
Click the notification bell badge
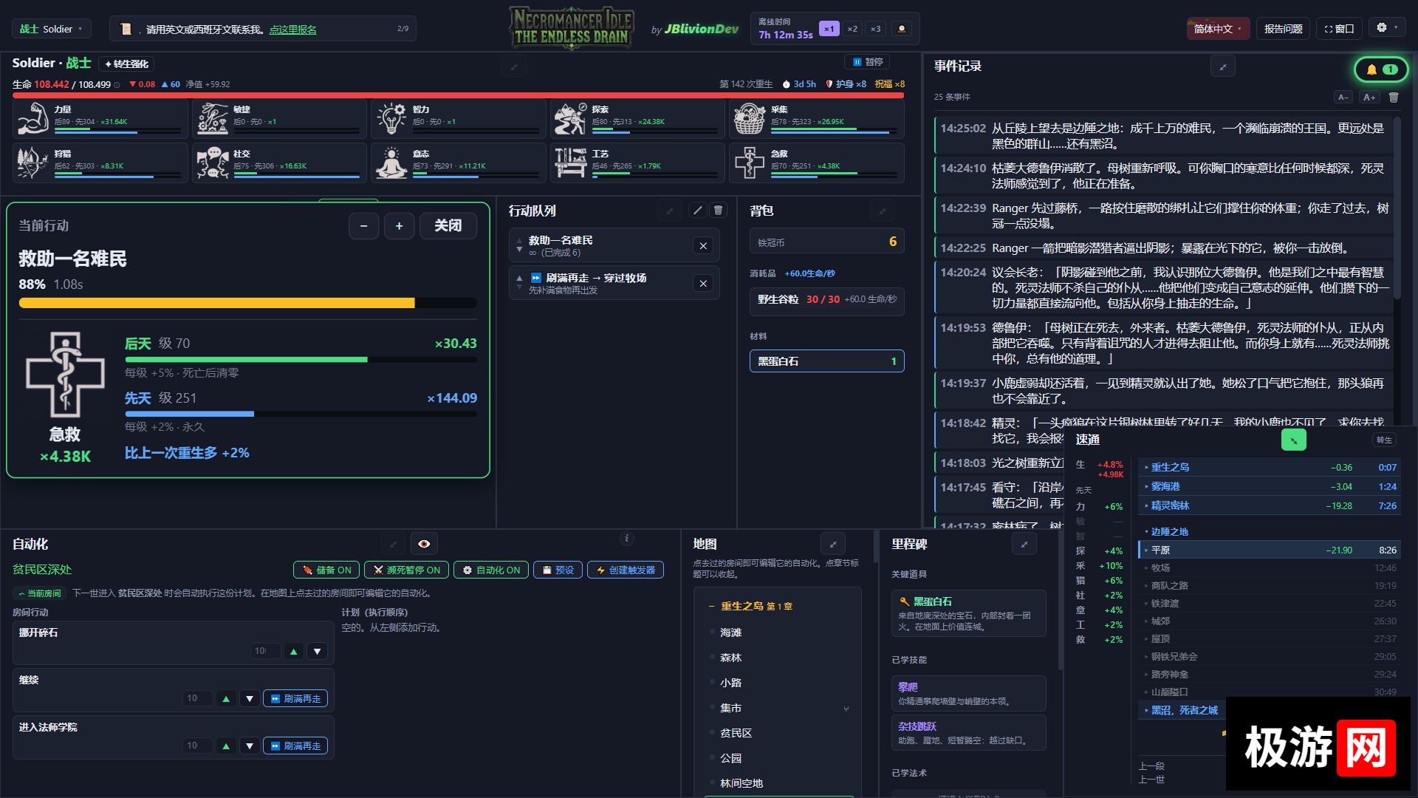pos(1380,69)
